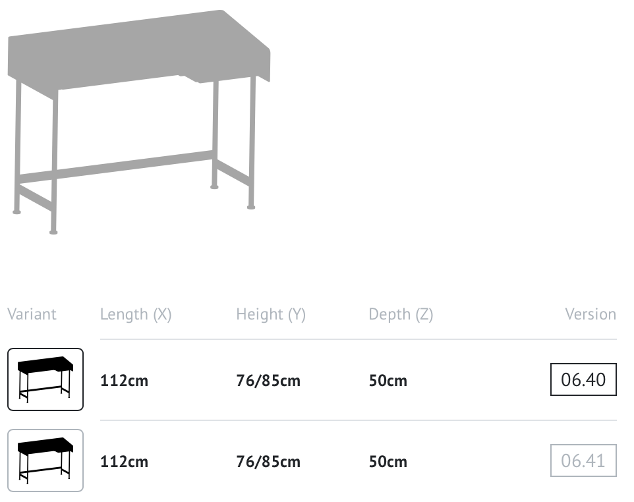Click 50cm depth in the 06.40 row
This screenshot has height=502, width=634.
tap(388, 380)
